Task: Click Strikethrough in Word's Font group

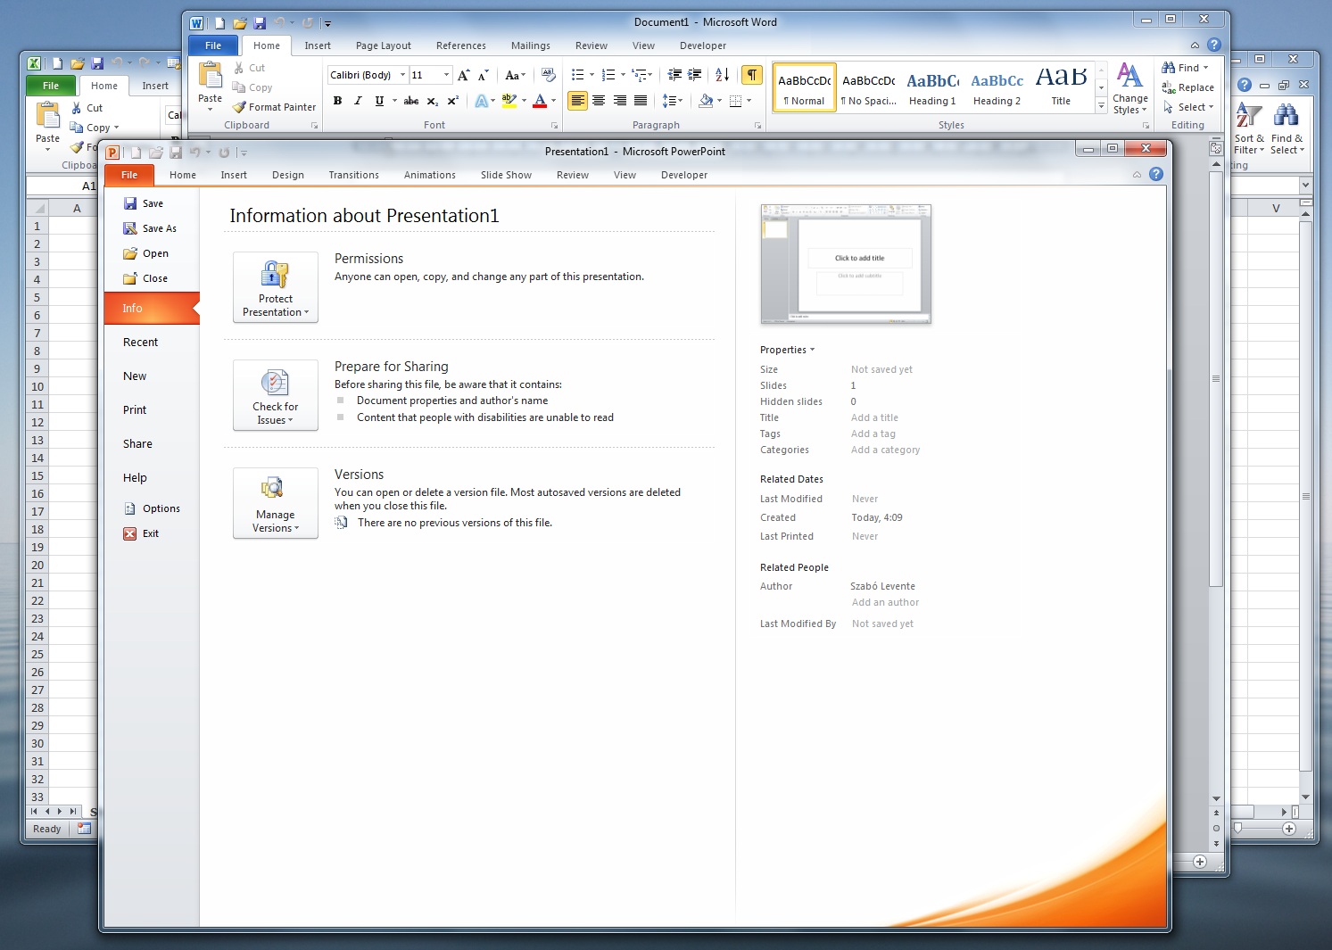Action: pyautogui.click(x=411, y=101)
